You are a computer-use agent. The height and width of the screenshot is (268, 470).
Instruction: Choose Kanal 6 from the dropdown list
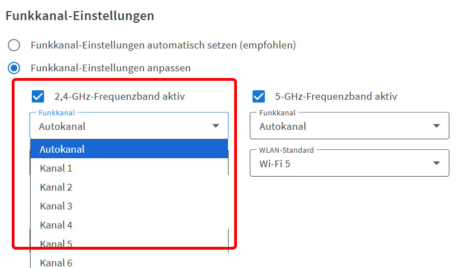coord(129,262)
